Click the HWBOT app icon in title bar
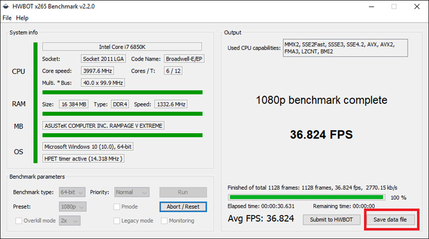The width and height of the screenshot is (429, 239). point(6,7)
